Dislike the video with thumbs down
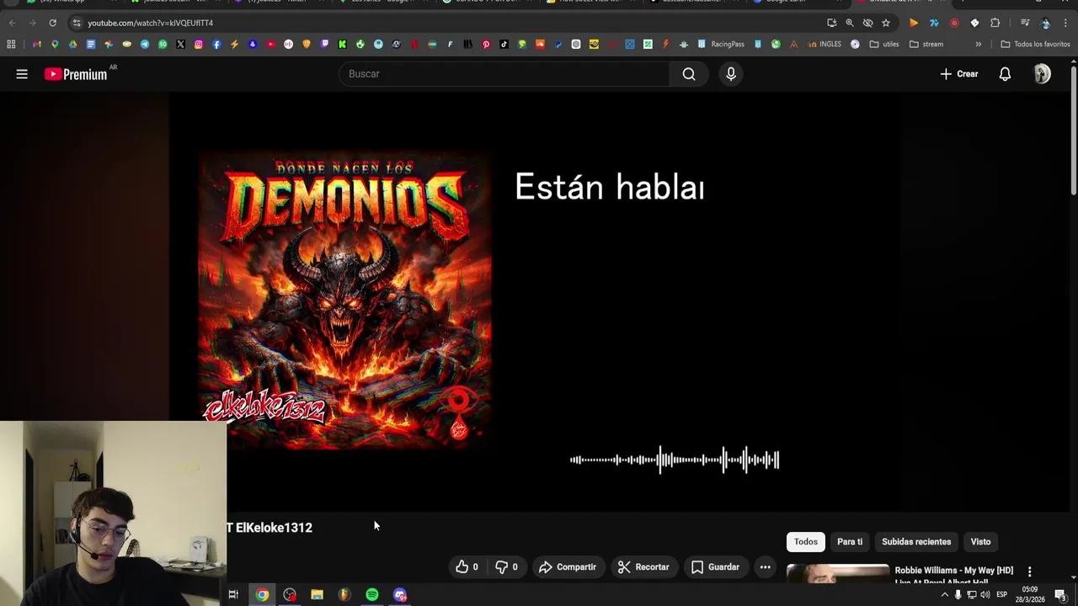This screenshot has width=1078, height=606. point(506,567)
